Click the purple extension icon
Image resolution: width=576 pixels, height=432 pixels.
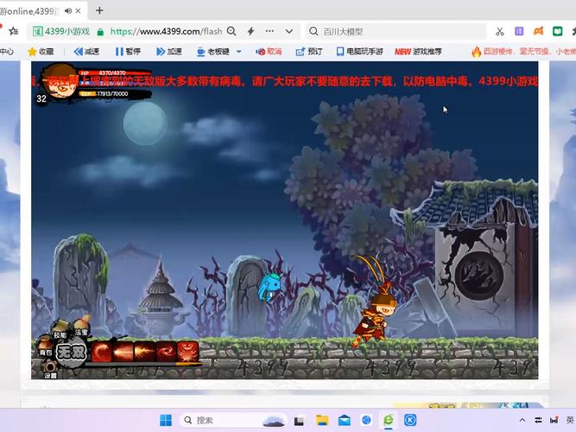click(x=519, y=31)
